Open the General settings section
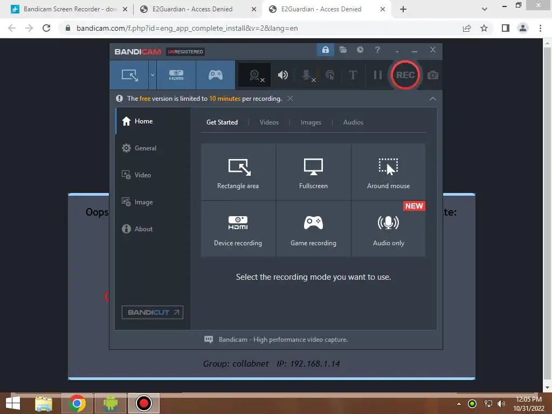The width and height of the screenshot is (552, 414). pos(153,148)
